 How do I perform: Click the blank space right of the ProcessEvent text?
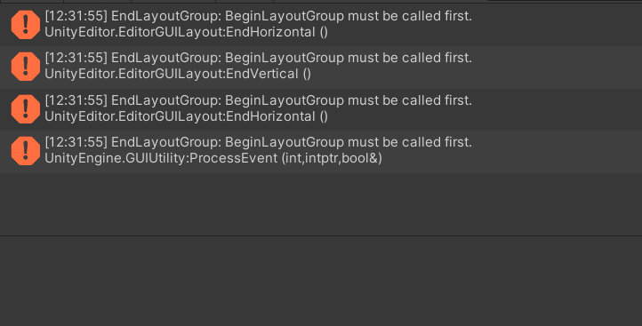click(x=512, y=158)
